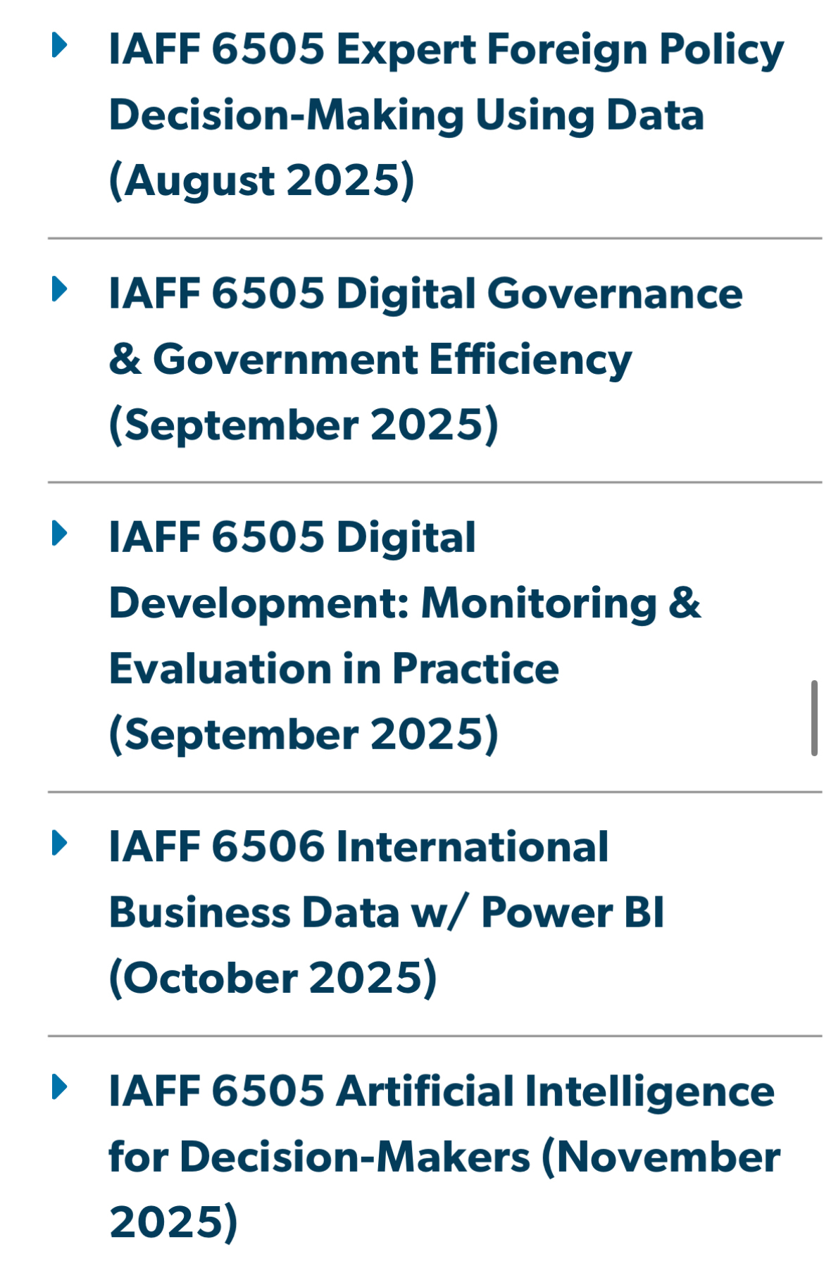Screen dimensions: 824x1273
Task: Select the IAFF 6505 Artificial Intelligence heading
Action: click(442, 1091)
